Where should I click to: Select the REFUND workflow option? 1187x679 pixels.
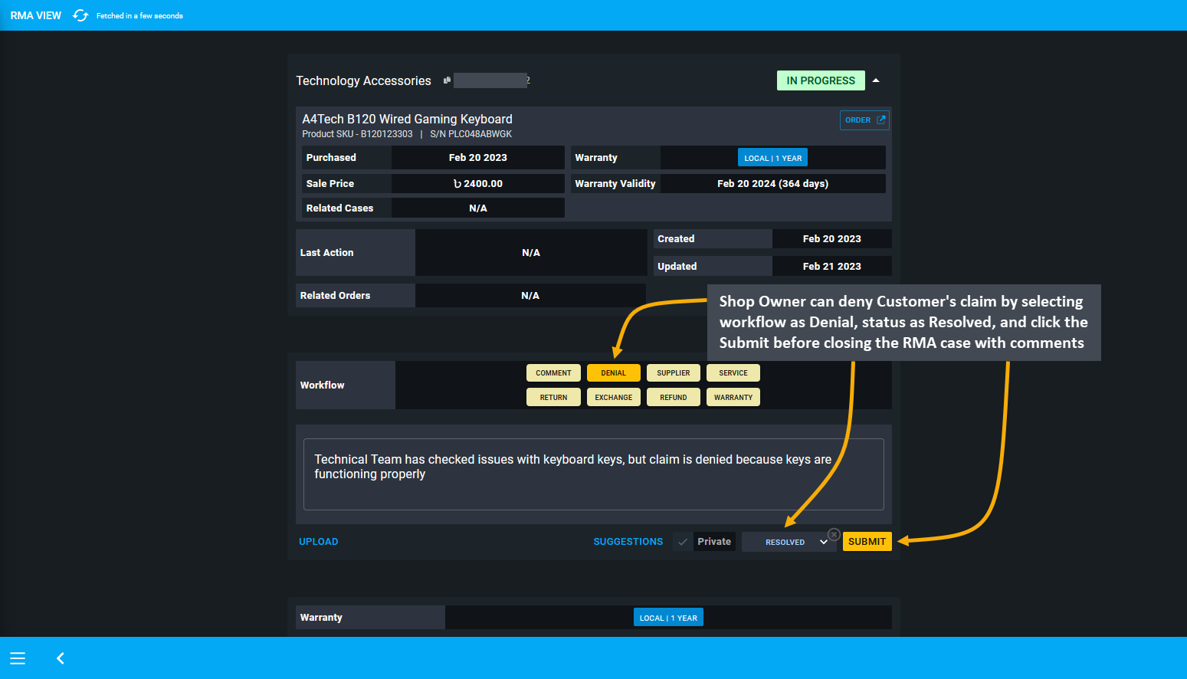673,398
